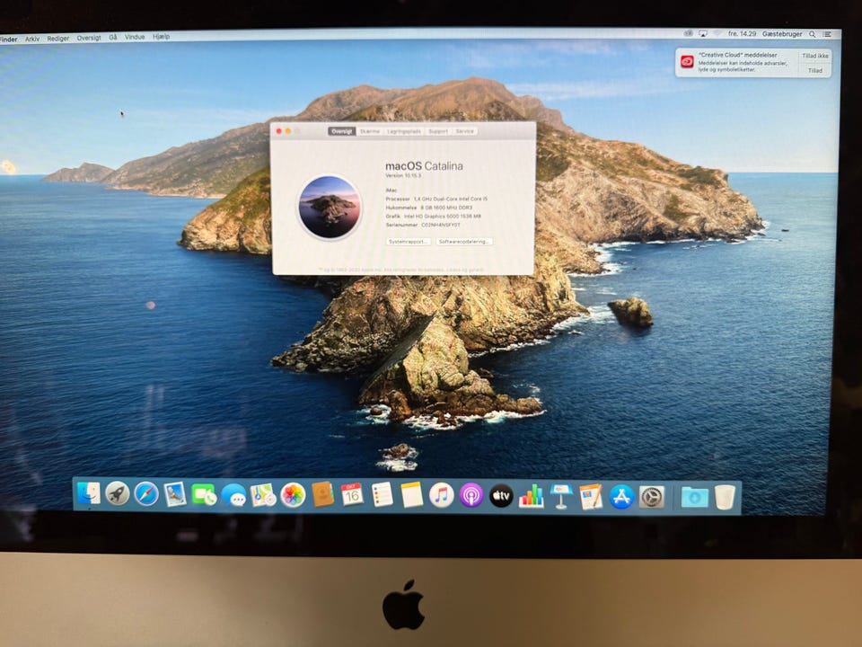Open System Preferences from the Dock

[x=652, y=497]
